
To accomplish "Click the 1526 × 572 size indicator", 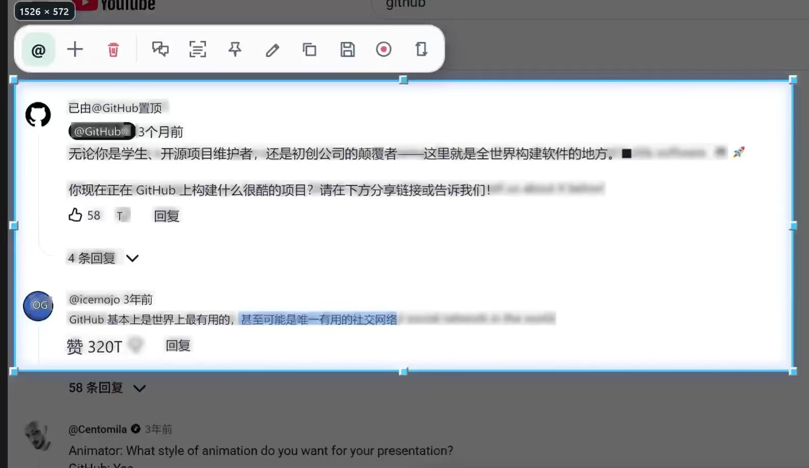I will coord(44,11).
